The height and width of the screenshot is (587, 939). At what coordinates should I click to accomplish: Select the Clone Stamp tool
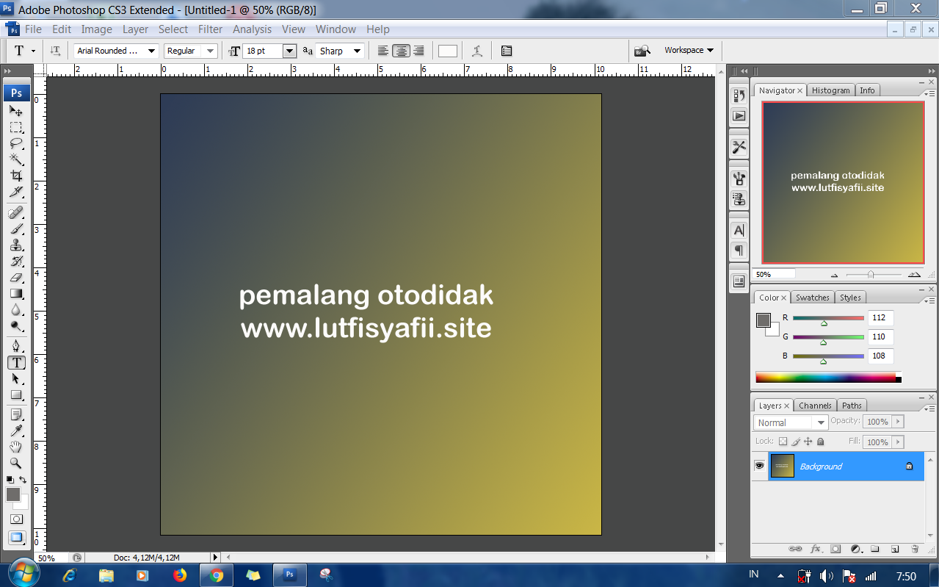tap(16, 244)
